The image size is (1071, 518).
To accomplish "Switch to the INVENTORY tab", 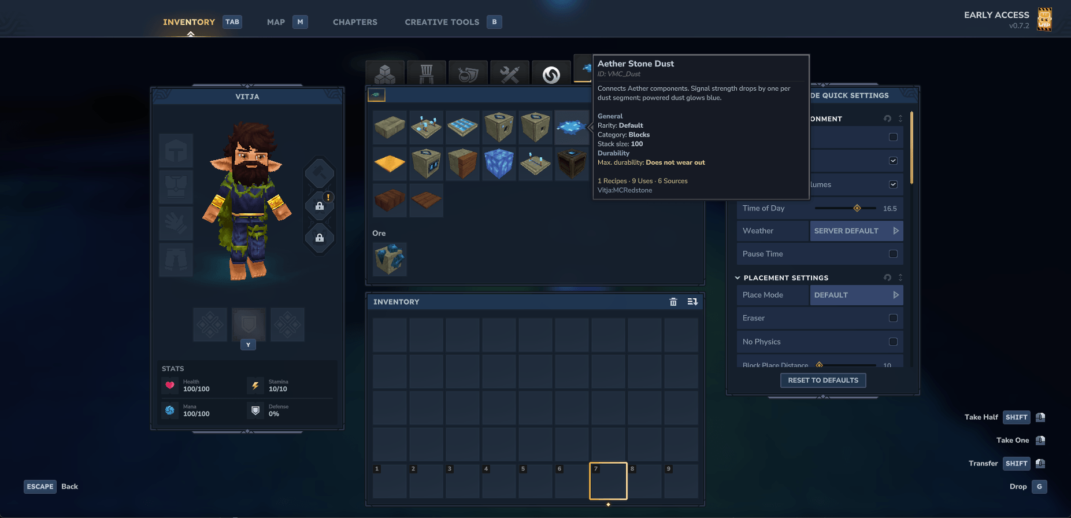I will pos(189,22).
